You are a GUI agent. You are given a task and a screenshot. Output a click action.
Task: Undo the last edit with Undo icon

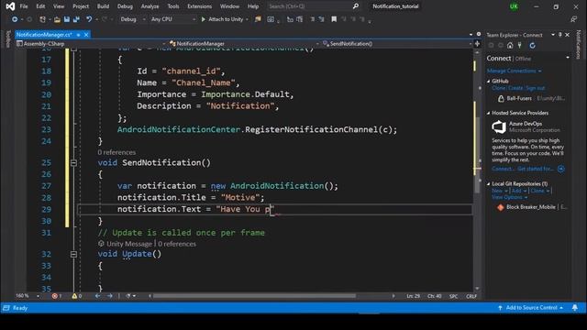[89, 19]
